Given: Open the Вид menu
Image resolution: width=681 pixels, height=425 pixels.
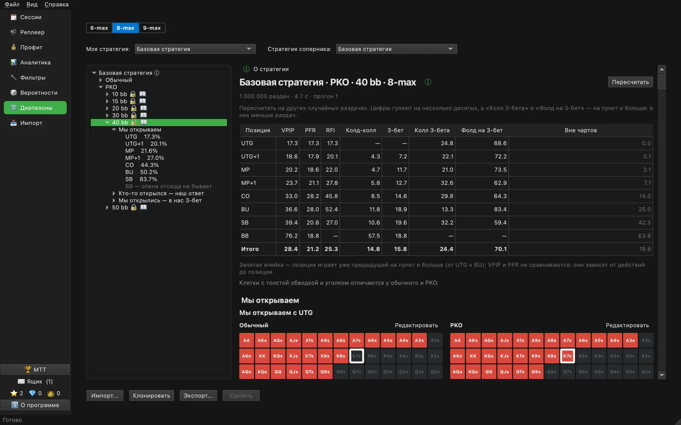Looking at the screenshot, I should (32, 4).
